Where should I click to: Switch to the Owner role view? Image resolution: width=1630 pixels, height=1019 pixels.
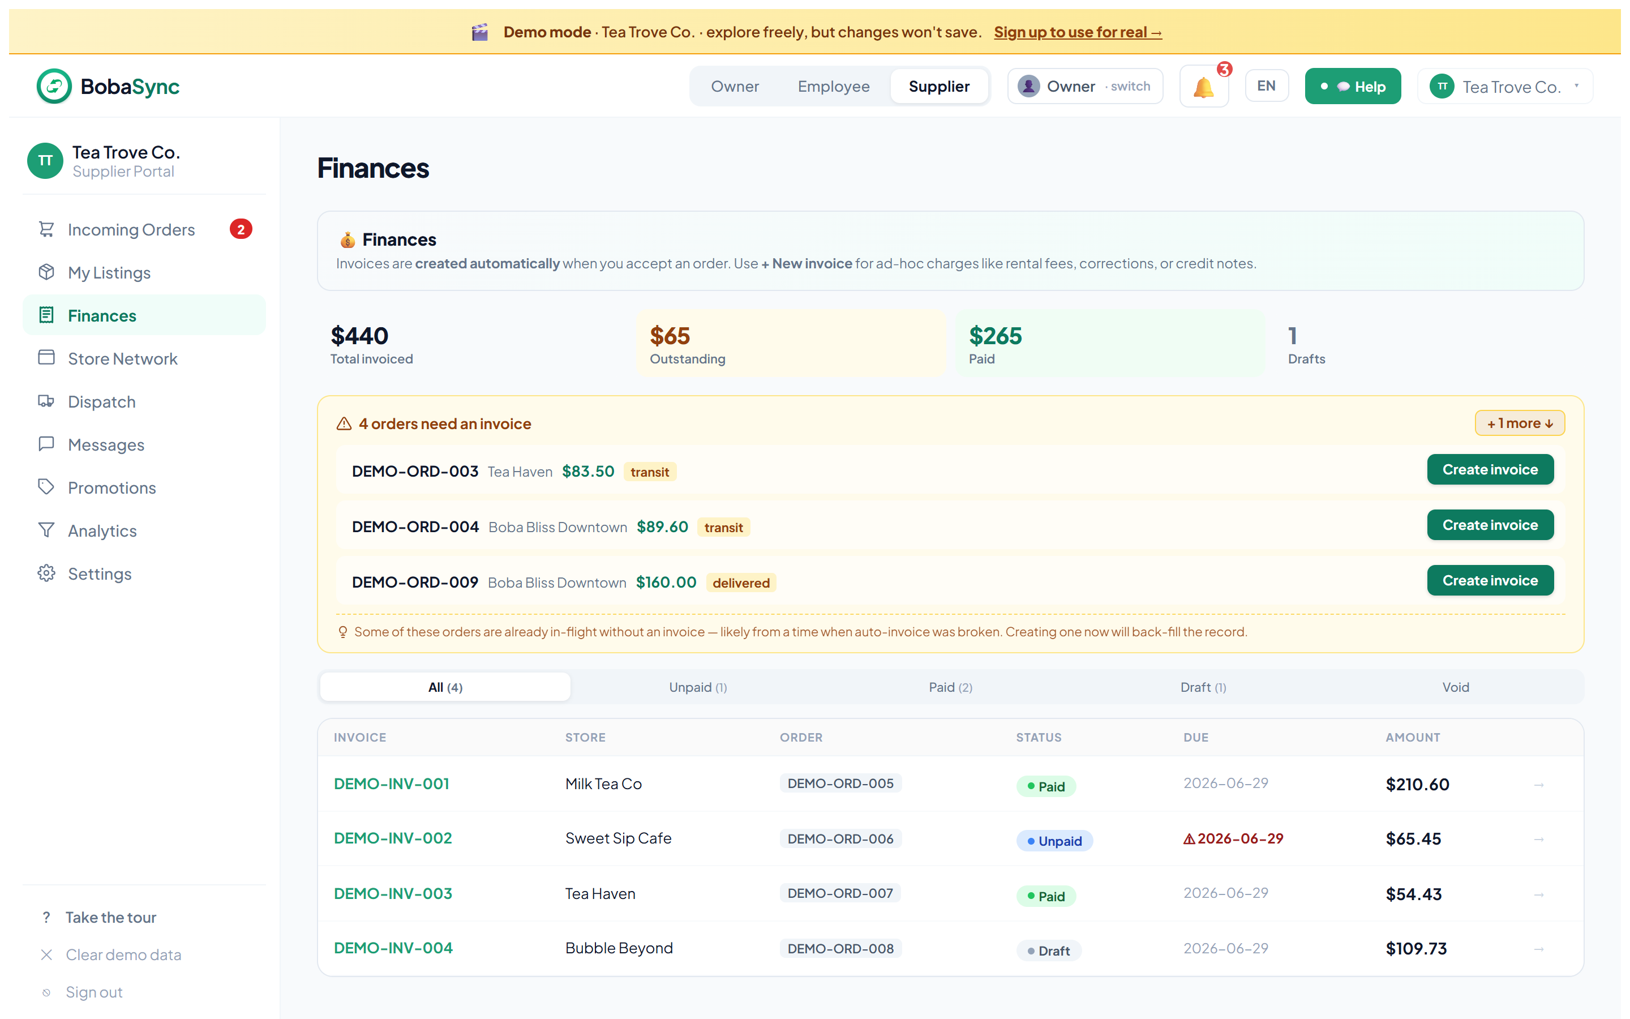click(x=734, y=86)
